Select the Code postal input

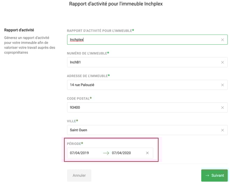(140, 108)
